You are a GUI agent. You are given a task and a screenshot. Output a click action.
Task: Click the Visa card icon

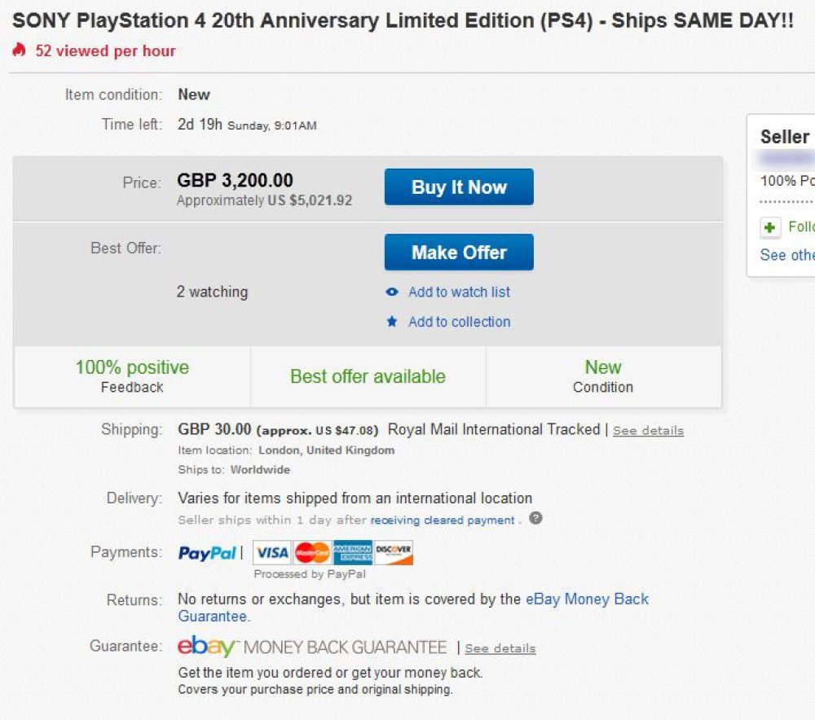(x=272, y=552)
